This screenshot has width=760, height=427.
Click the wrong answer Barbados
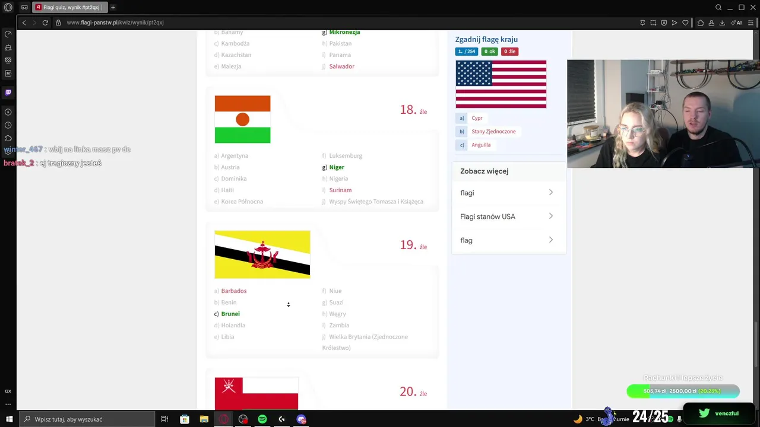pos(234,291)
